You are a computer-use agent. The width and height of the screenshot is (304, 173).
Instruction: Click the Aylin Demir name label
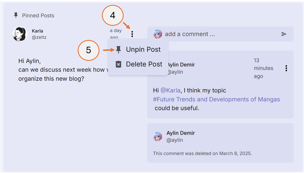(x=180, y=65)
